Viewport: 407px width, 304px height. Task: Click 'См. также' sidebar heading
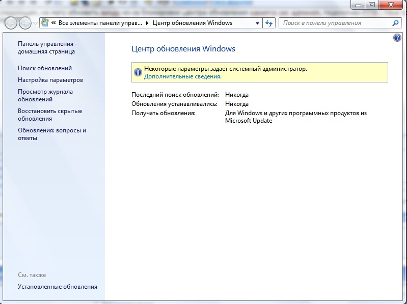(x=32, y=275)
